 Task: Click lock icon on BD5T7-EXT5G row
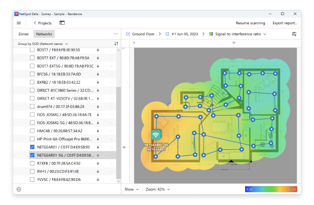[x=98, y=66]
